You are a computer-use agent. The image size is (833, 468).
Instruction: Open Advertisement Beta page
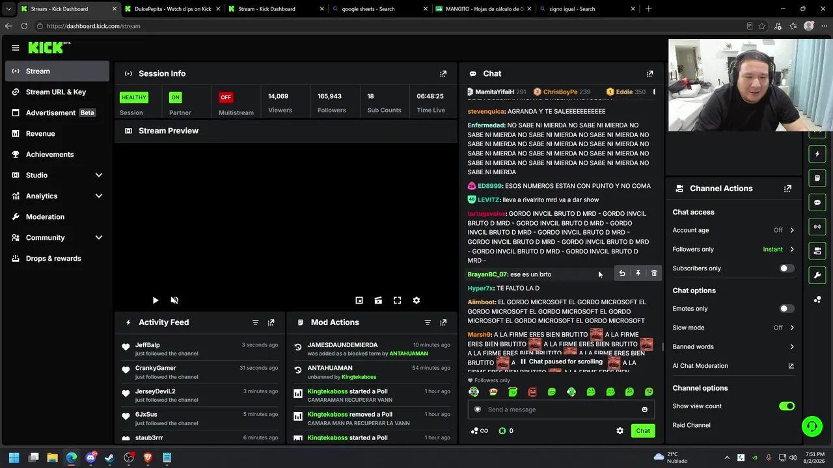[x=57, y=113]
